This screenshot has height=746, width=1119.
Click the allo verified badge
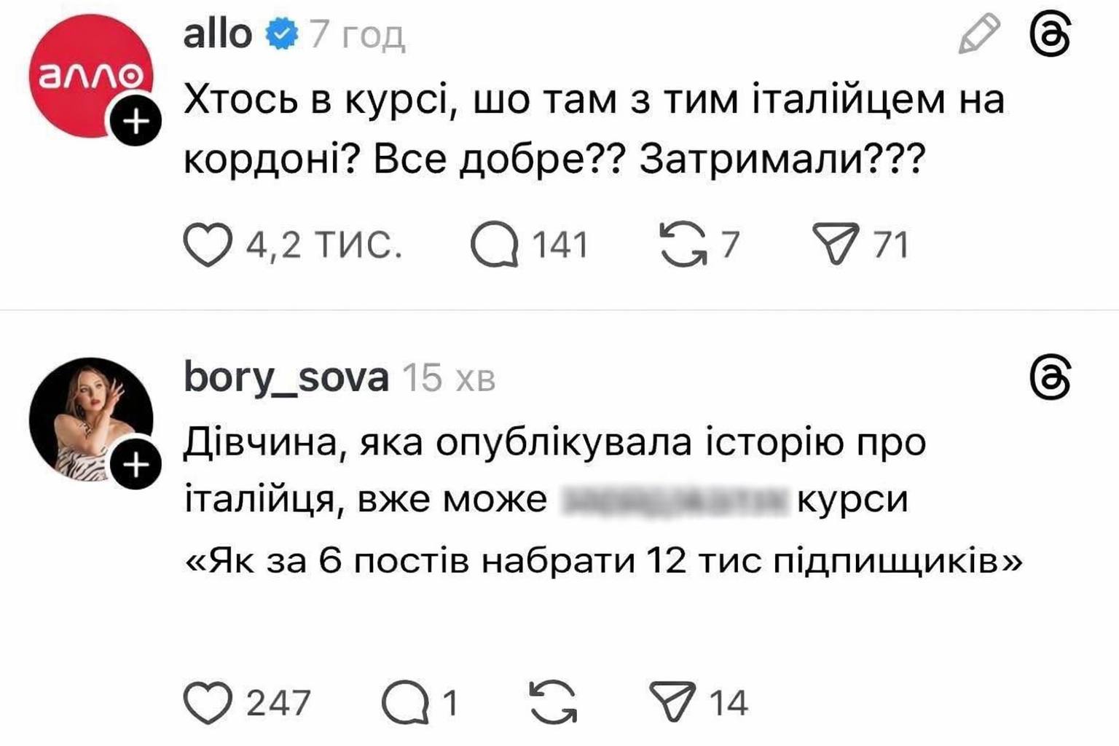click(282, 35)
